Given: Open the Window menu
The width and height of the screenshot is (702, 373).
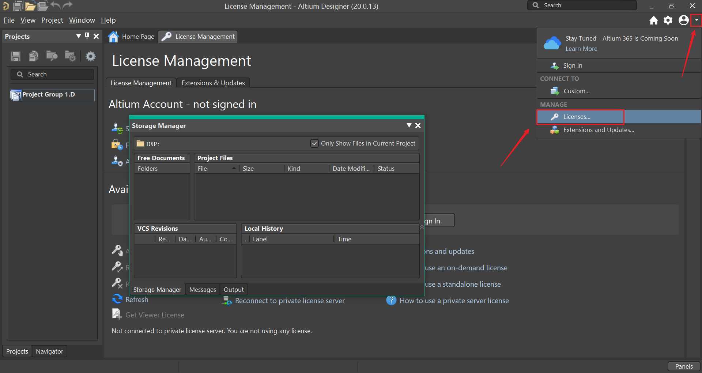Looking at the screenshot, I should tap(82, 20).
